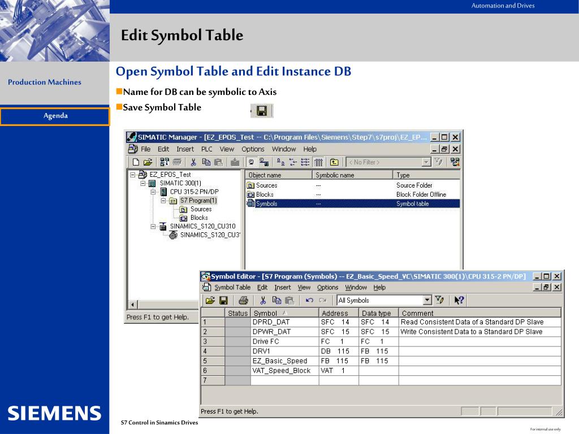
Task: Select Blocks row in object list
Action: [353, 194]
